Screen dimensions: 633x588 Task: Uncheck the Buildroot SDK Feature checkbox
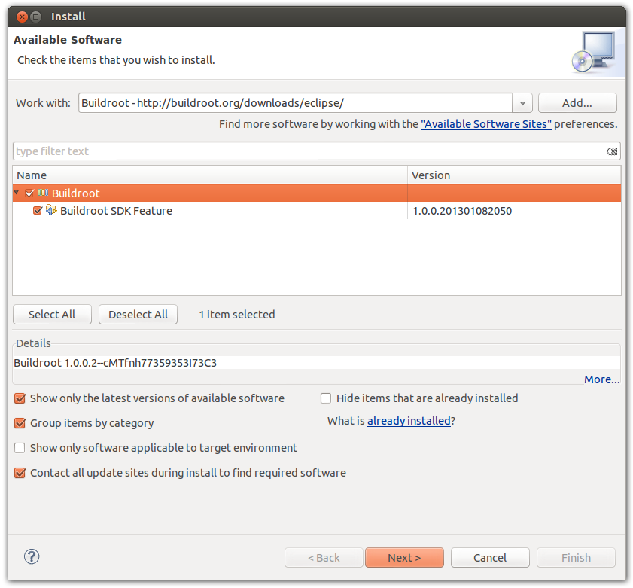pyautogui.click(x=38, y=210)
